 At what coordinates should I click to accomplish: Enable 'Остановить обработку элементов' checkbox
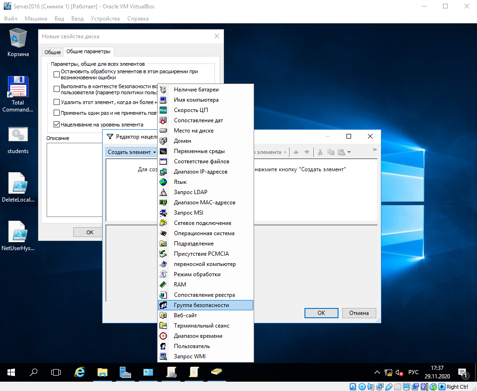pos(57,74)
